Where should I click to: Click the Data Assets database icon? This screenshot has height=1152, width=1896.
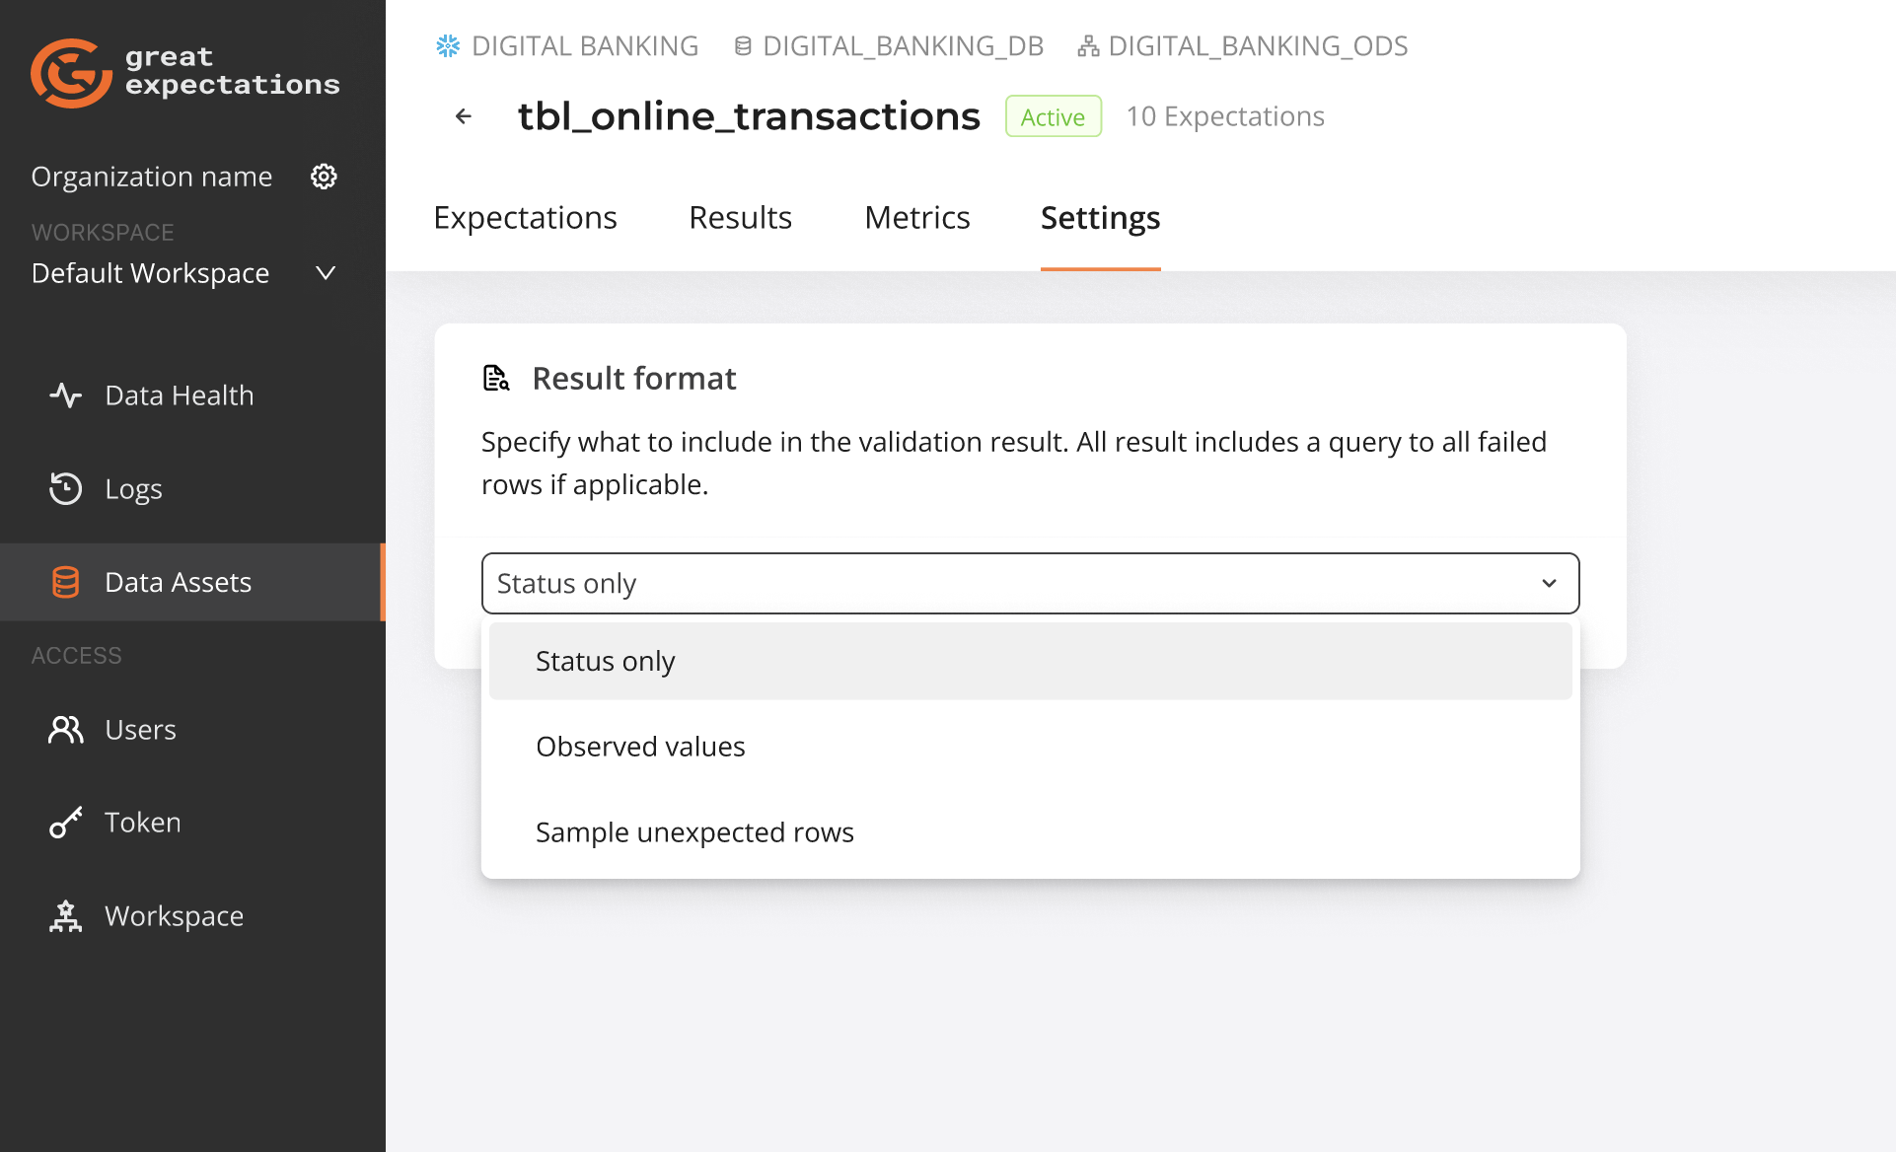pos(65,582)
